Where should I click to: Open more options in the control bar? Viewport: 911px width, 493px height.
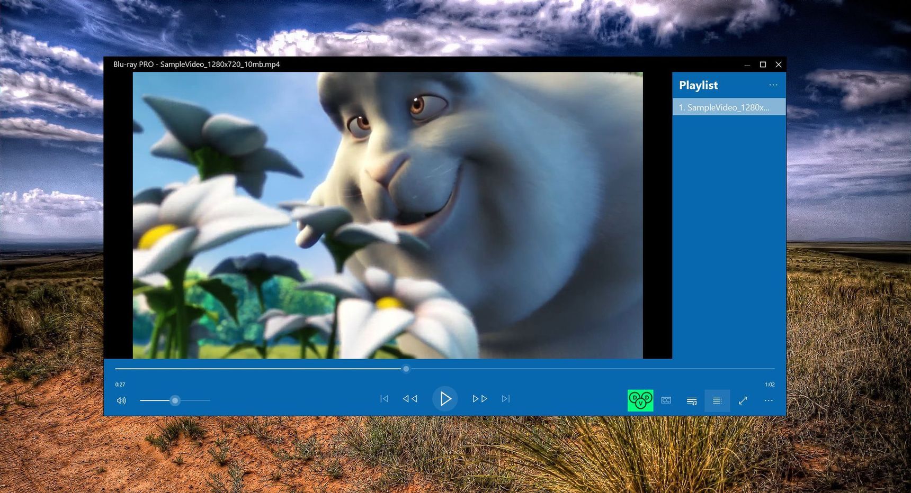click(x=769, y=400)
